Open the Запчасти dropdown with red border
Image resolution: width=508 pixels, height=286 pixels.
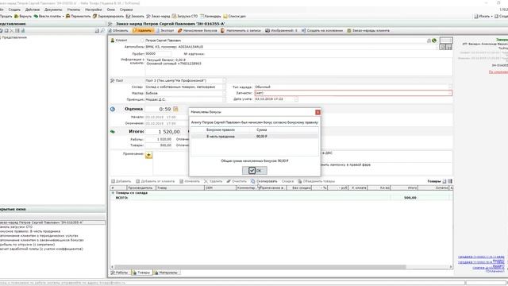[450, 93]
